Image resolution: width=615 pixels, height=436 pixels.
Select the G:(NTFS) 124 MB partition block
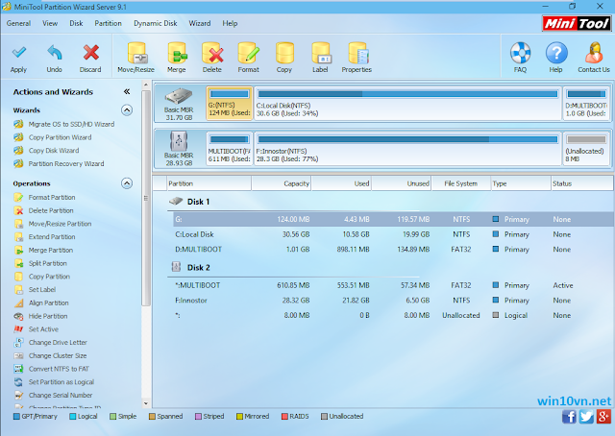[x=230, y=104]
